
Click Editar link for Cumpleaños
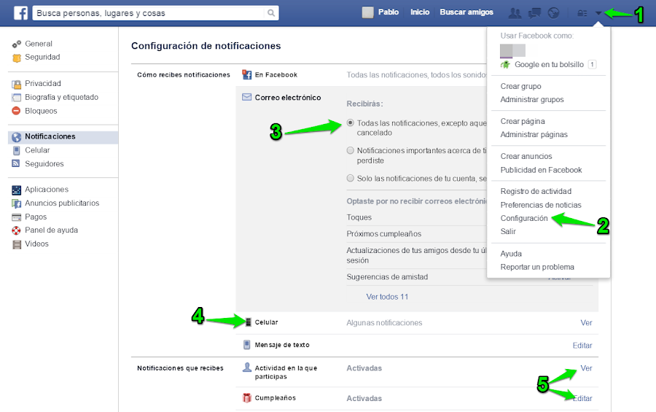tap(582, 398)
